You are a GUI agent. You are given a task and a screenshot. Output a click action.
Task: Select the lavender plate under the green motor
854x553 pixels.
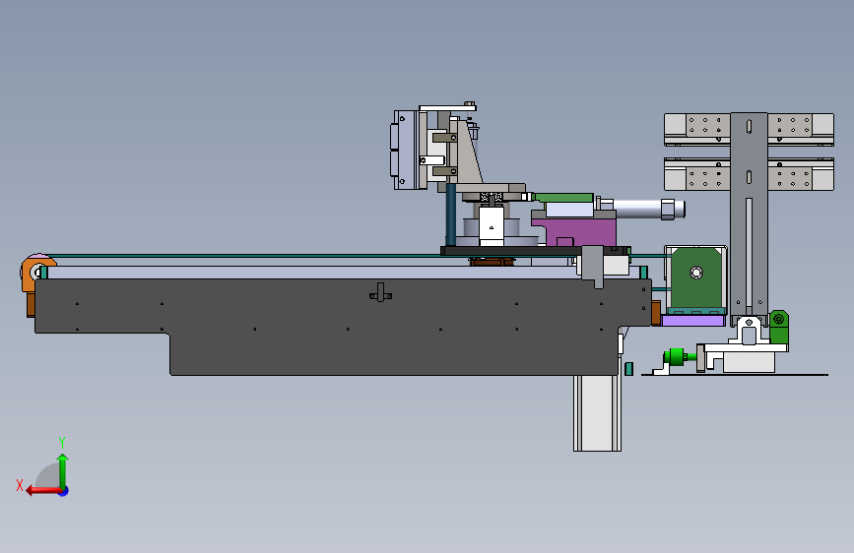[693, 321]
